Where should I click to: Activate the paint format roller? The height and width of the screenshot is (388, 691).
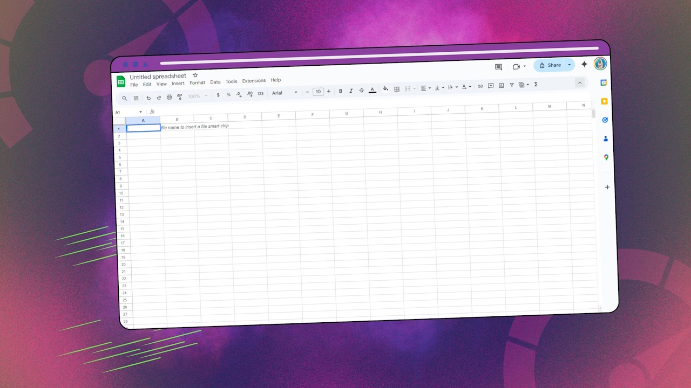180,96
